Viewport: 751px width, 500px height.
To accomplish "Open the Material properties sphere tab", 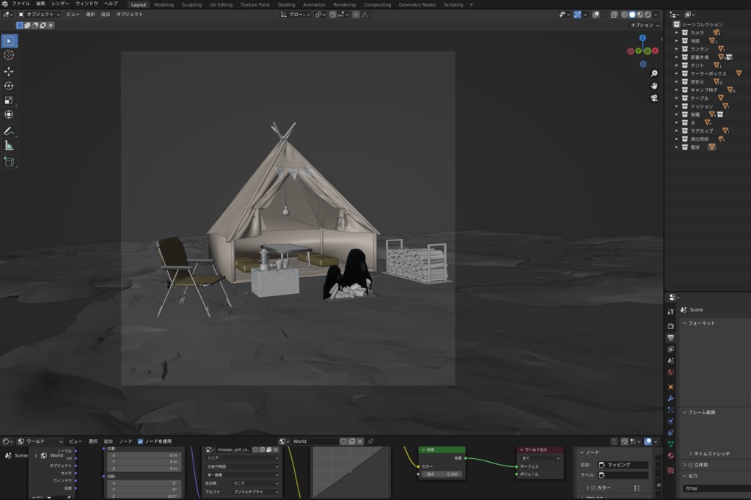I will pyautogui.click(x=670, y=456).
